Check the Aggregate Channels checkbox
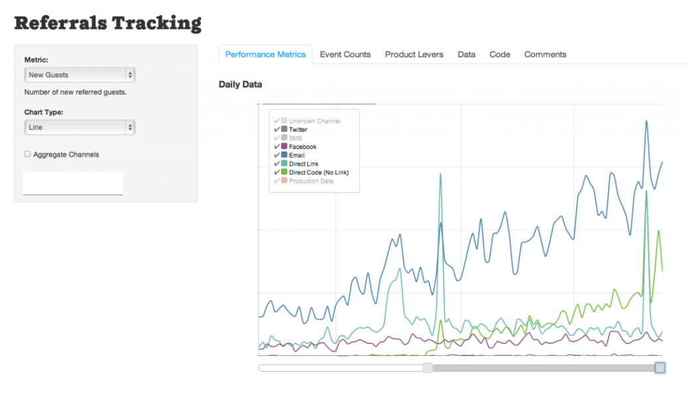This screenshot has width=697, height=393. (x=27, y=154)
